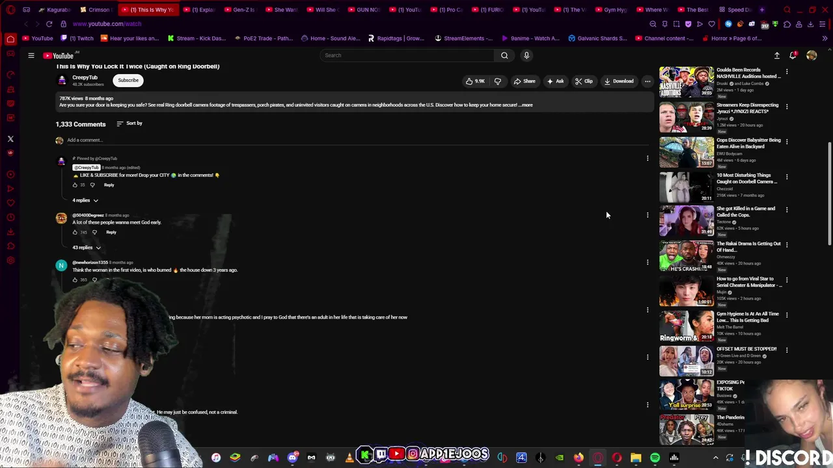Switch to the Crimson browser tab

click(95, 10)
